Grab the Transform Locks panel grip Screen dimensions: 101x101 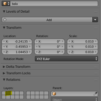[x=96, y=74]
